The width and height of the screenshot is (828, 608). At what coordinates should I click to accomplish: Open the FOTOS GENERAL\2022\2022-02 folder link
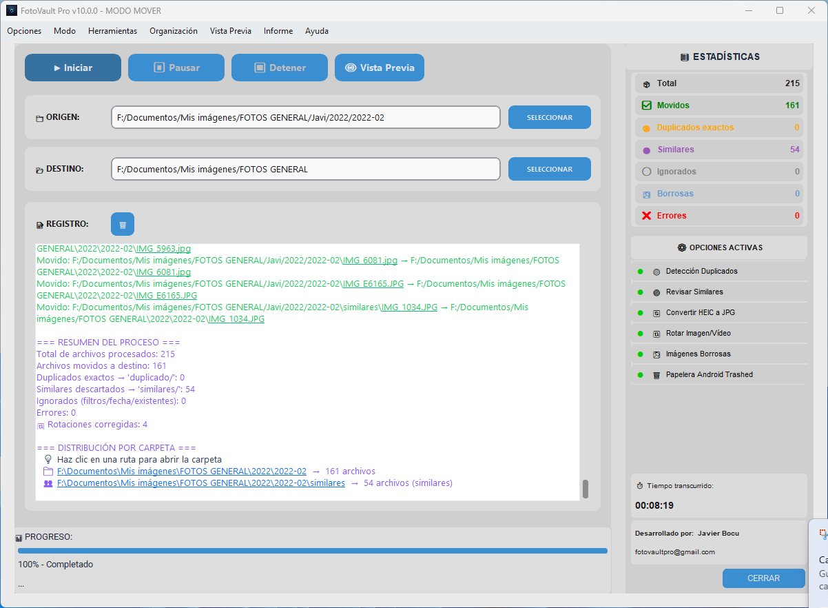point(182,472)
